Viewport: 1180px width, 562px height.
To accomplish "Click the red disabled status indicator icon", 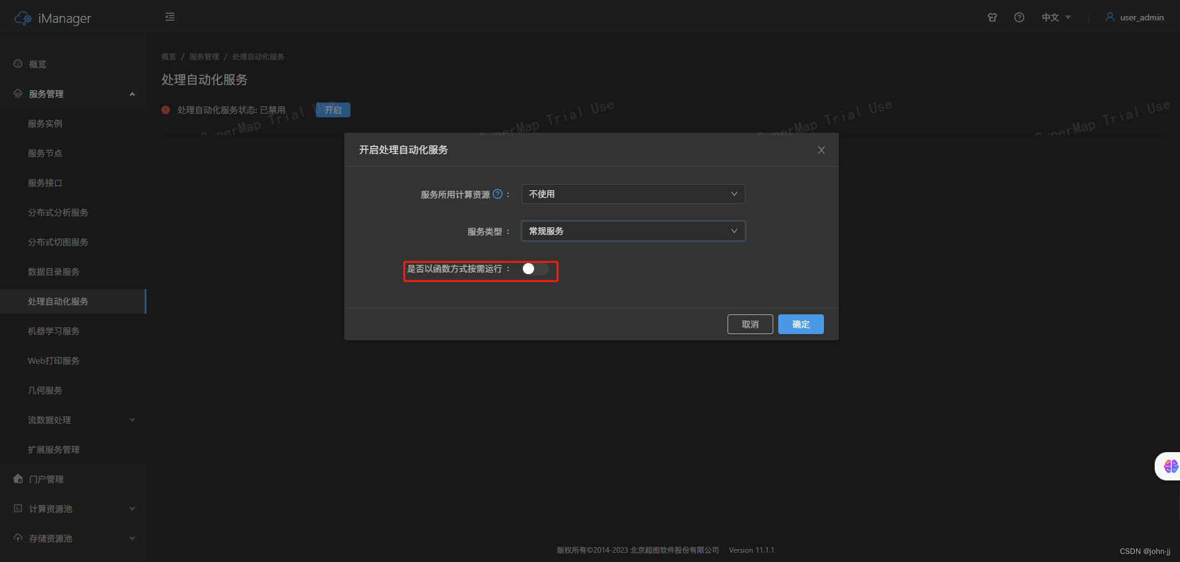I will [x=166, y=110].
